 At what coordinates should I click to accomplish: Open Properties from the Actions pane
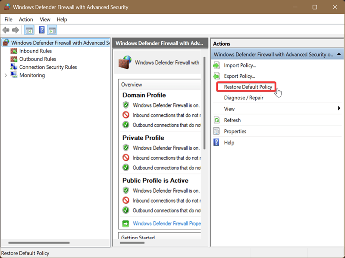click(235, 131)
